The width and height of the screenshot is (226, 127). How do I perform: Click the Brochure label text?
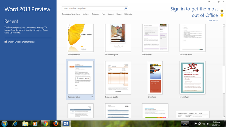(x=152, y=97)
